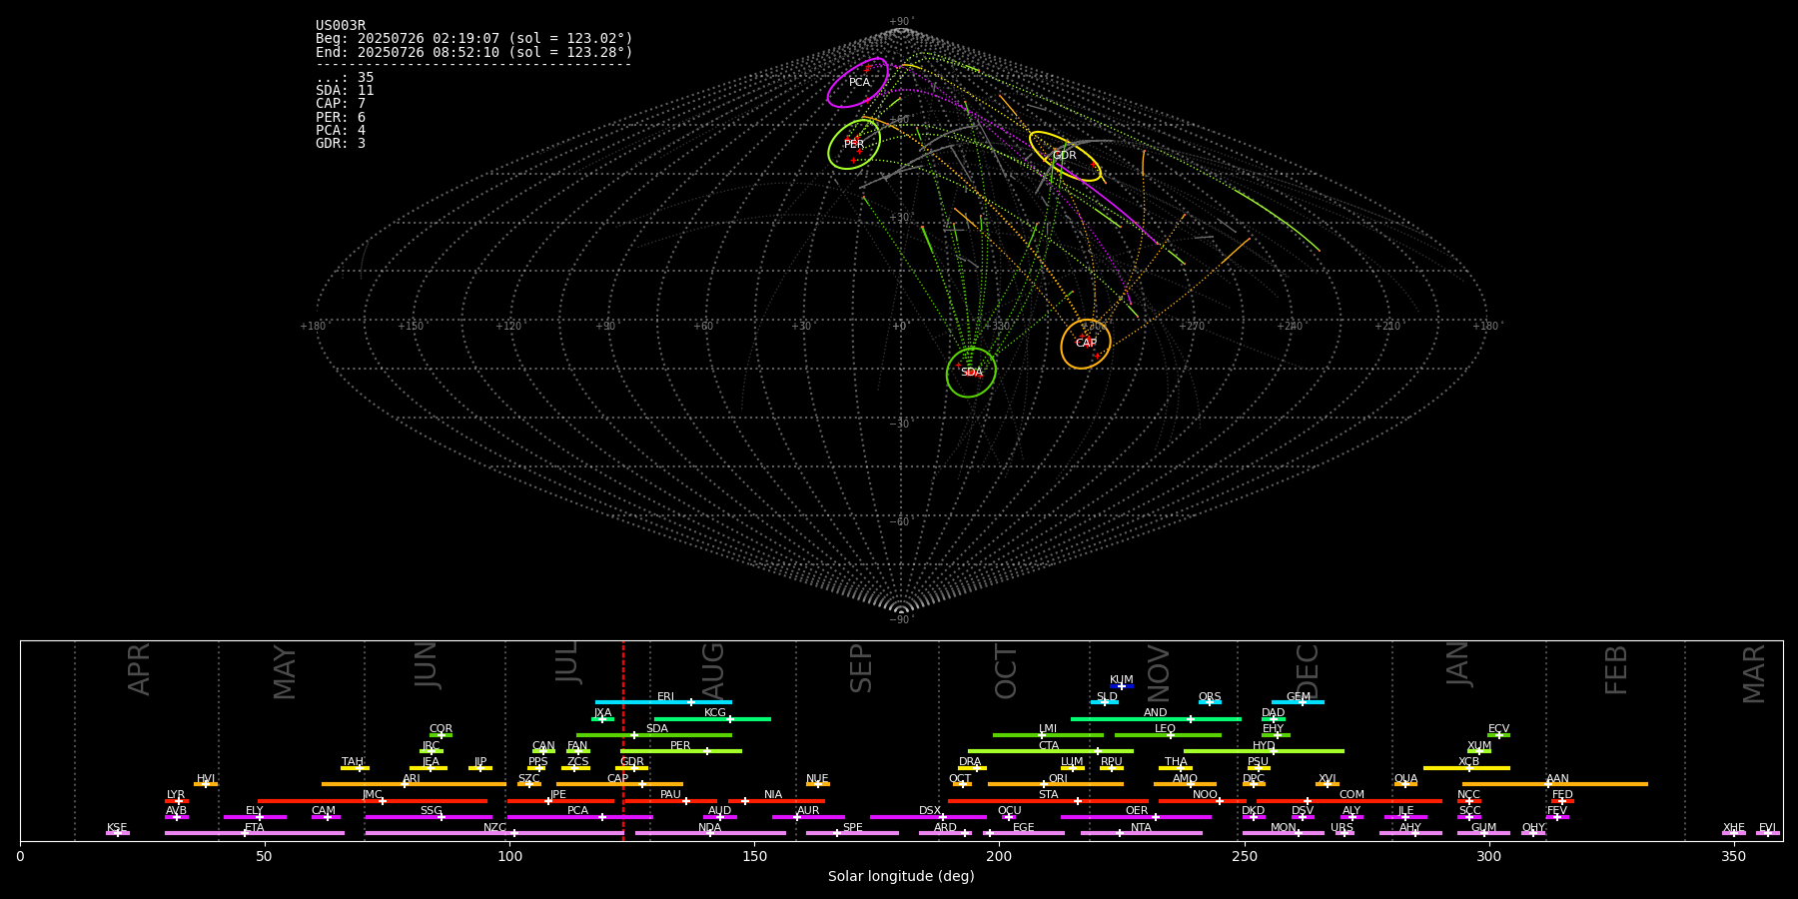This screenshot has height=899, width=1798.
Task: Click the XCB shower bar in the timeline
Action: (1466, 768)
